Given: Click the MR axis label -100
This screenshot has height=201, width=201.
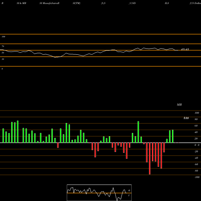Looking at the screenshot, I should coord(197,177).
